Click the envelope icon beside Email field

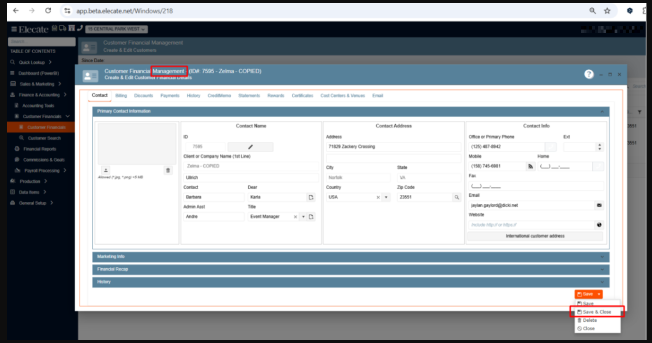(x=599, y=205)
